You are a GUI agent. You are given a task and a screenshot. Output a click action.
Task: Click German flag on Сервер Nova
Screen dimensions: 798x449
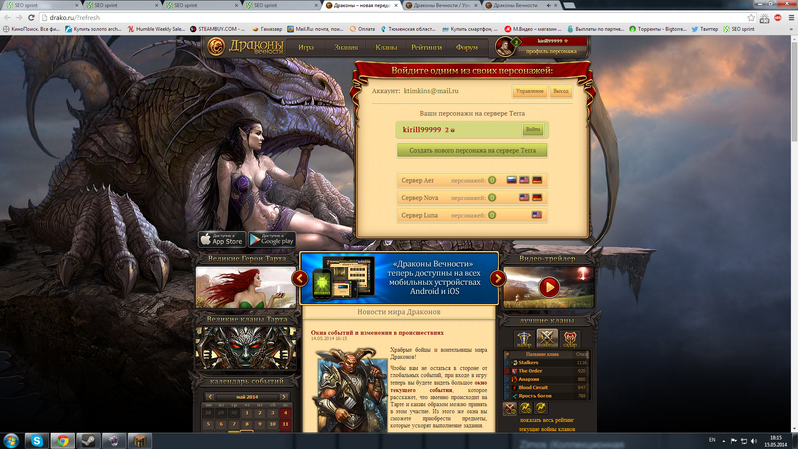[x=537, y=197]
